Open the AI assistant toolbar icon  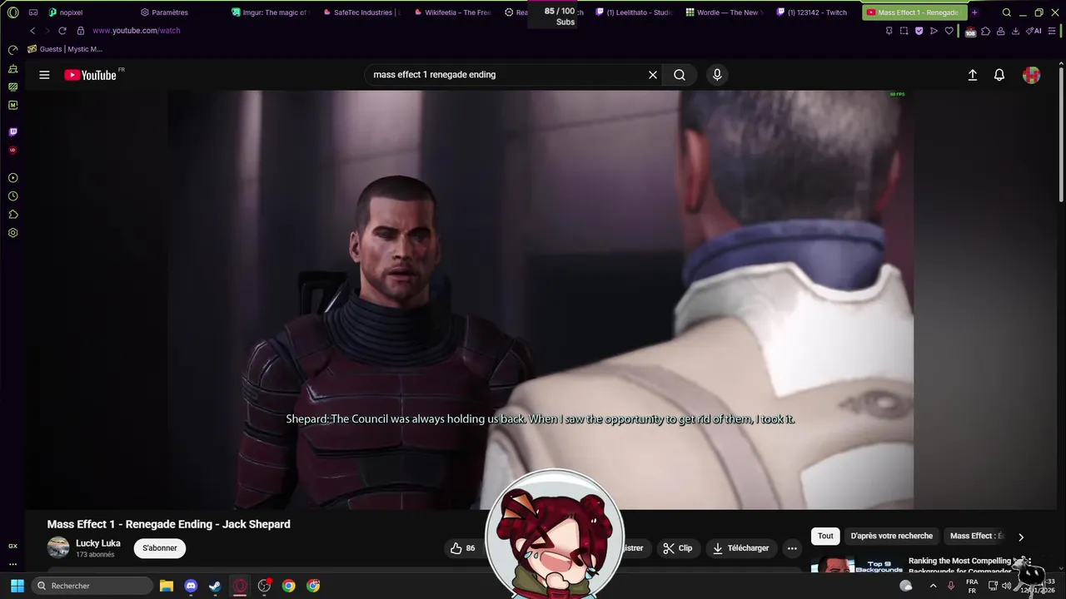[x=1034, y=31]
